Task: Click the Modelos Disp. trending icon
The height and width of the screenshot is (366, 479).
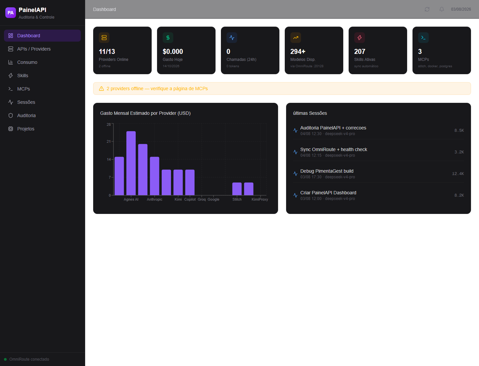Action: click(296, 38)
